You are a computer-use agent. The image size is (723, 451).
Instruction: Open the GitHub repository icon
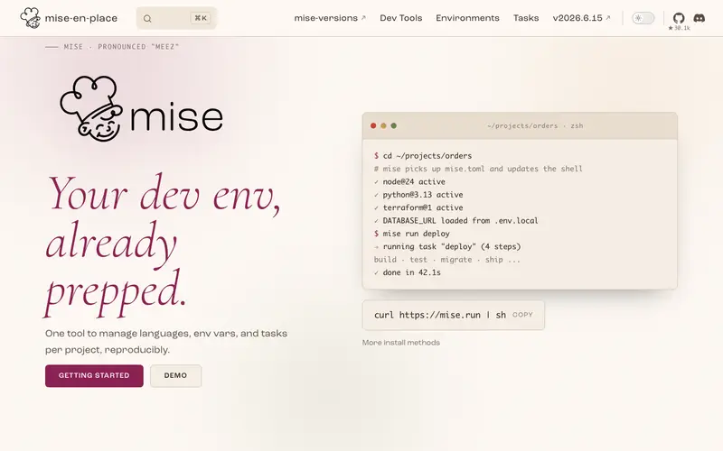pos(679,18)
